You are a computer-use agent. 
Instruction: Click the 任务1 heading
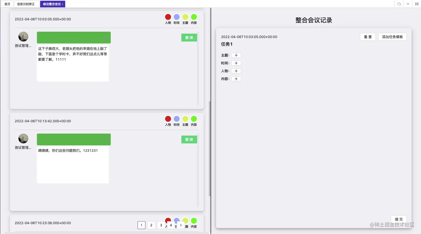tap(227, 44)
